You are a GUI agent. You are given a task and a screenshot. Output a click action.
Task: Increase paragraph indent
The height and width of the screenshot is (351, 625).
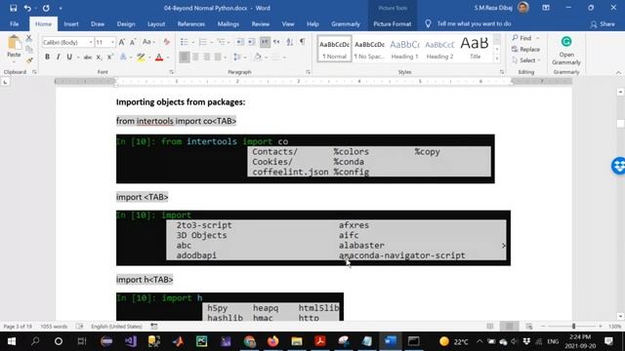252,42
